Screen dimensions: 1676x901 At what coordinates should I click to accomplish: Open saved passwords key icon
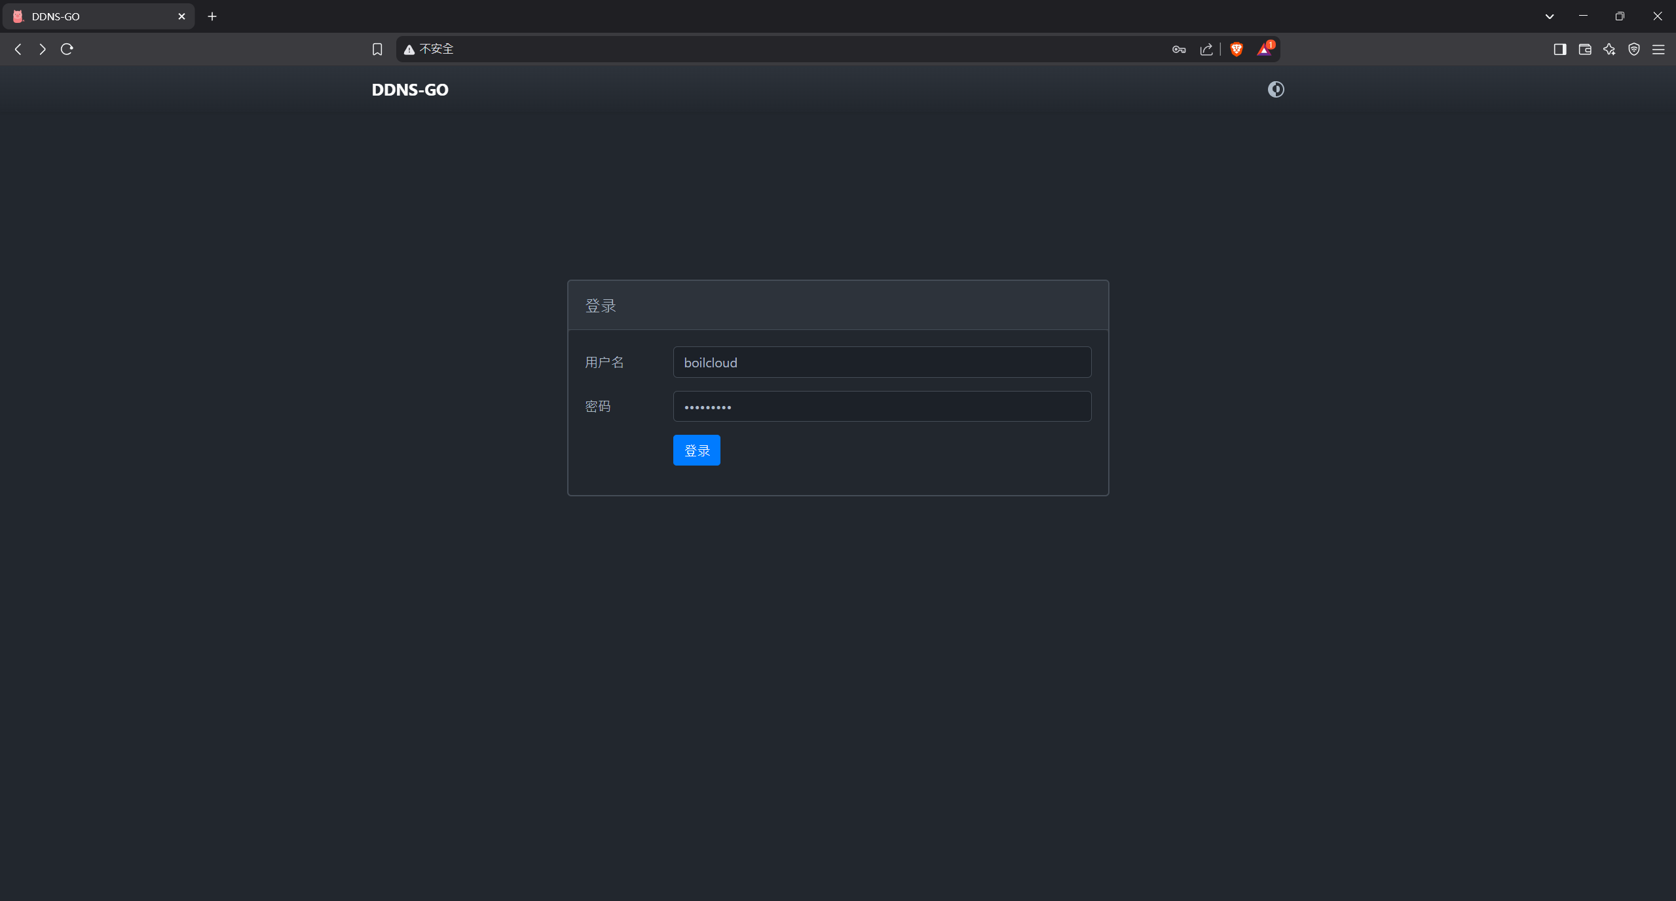coord(1179,49)
